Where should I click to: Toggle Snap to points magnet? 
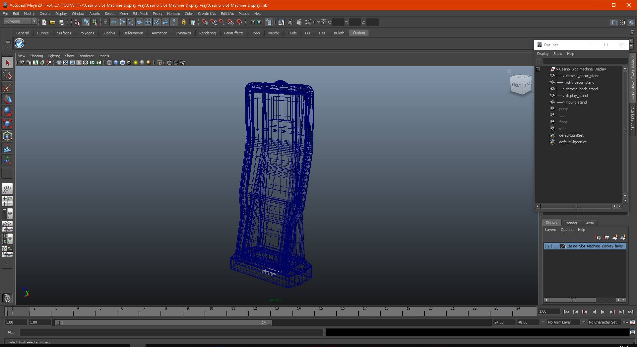(x=222, y=22)
